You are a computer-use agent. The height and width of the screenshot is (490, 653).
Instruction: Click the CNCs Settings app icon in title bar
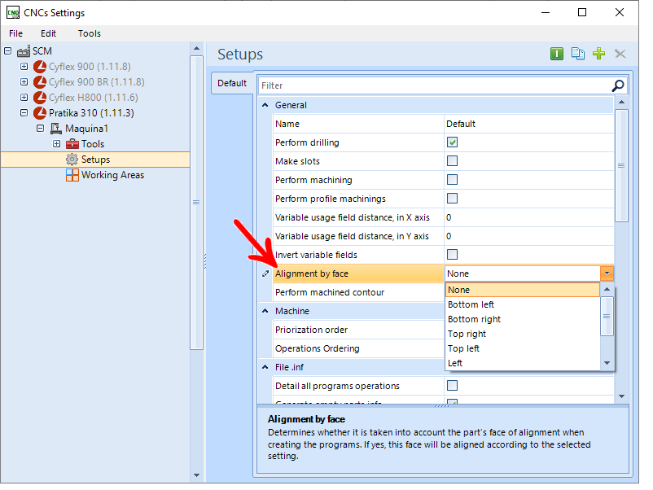[13, 12]
